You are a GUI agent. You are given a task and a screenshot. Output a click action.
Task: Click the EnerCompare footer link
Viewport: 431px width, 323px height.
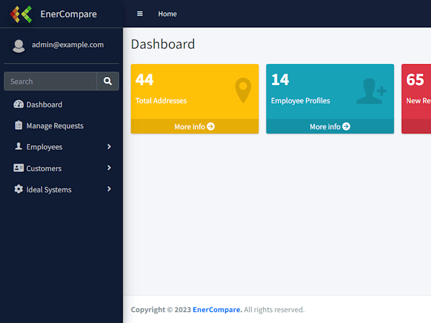point(218,310)
